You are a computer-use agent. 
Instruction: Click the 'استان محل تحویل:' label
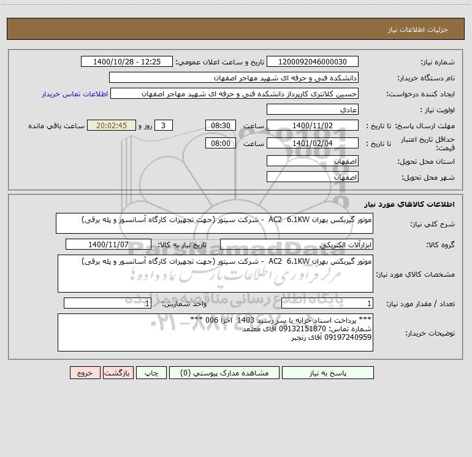[426, 162]
